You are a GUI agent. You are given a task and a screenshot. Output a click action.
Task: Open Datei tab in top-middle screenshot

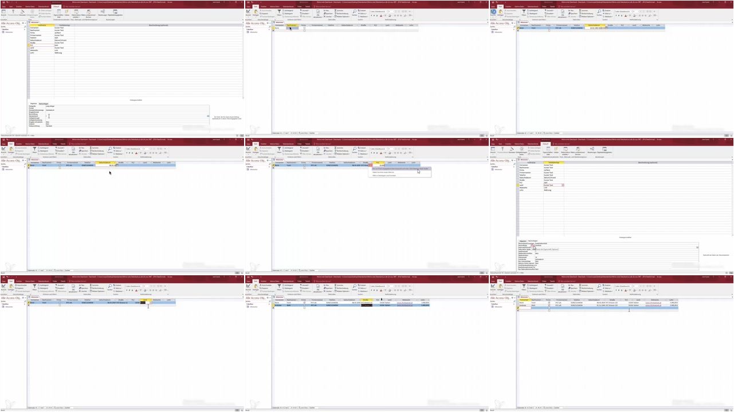click(x=248, y=6)
